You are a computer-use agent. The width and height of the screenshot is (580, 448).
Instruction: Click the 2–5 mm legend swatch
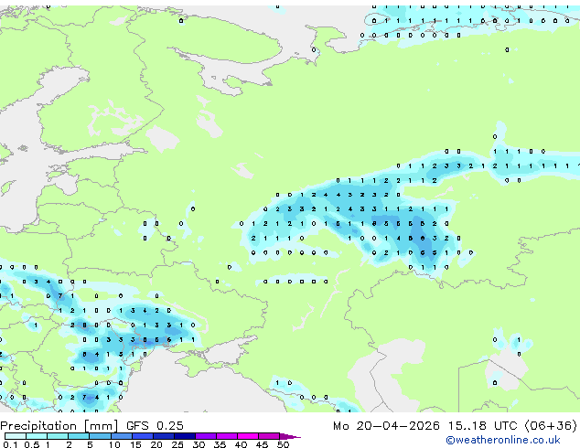[79, 436]
